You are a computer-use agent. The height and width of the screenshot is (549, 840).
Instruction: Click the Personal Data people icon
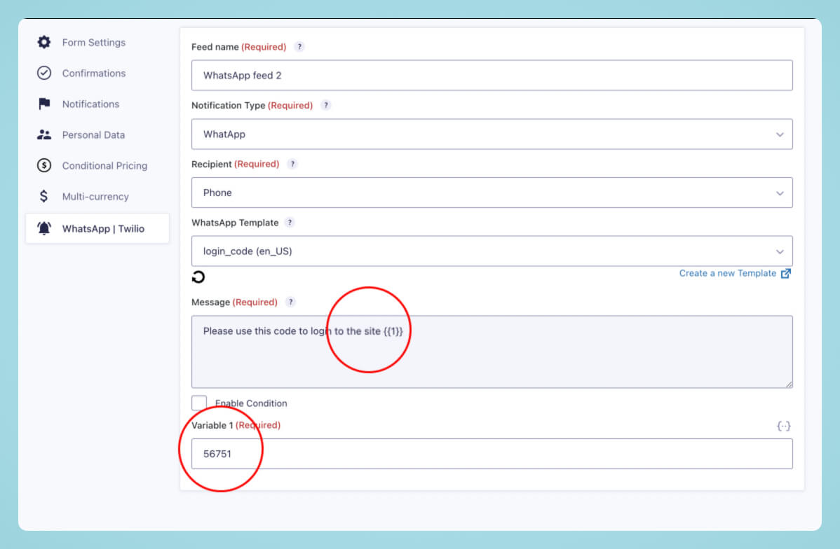pyautogui.click(x=44, y=134)
